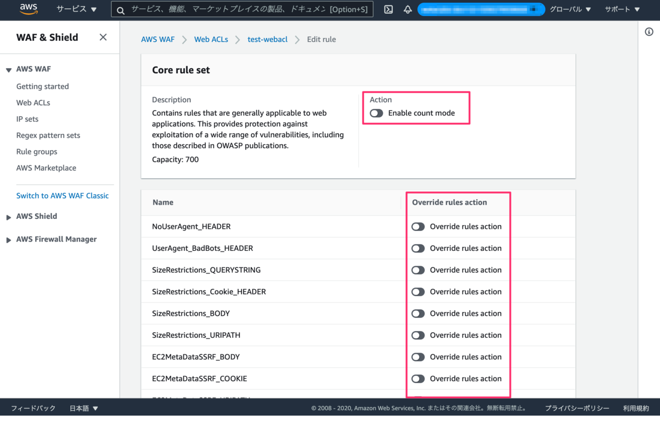Toggle override for EC2MetaDataSSRF_BODY rule

[418, 357]
